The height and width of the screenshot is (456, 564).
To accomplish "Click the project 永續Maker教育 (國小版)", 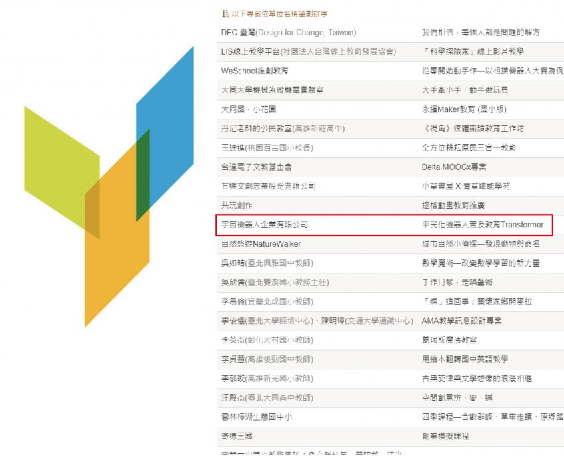I will pos(464,109).
